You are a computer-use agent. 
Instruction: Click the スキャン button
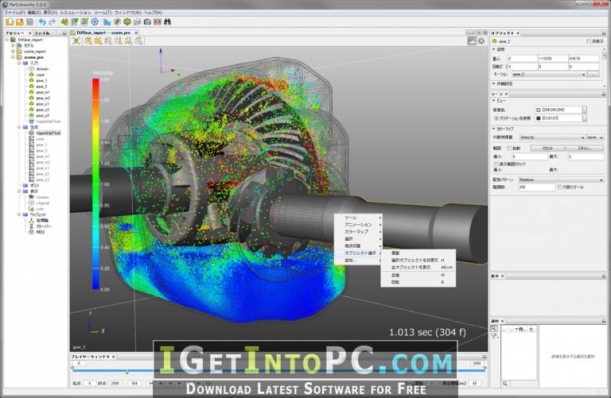coord(584,149)
